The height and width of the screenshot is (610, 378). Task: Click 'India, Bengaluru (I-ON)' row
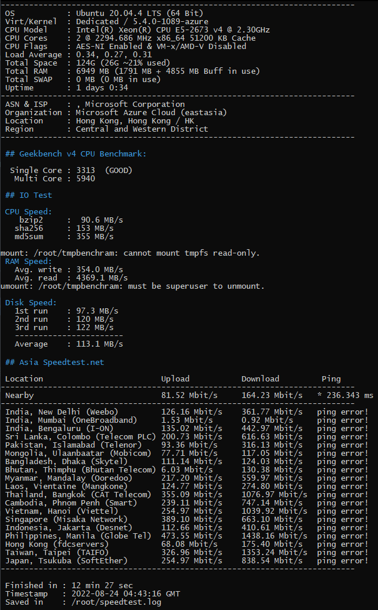click(187, 429)
